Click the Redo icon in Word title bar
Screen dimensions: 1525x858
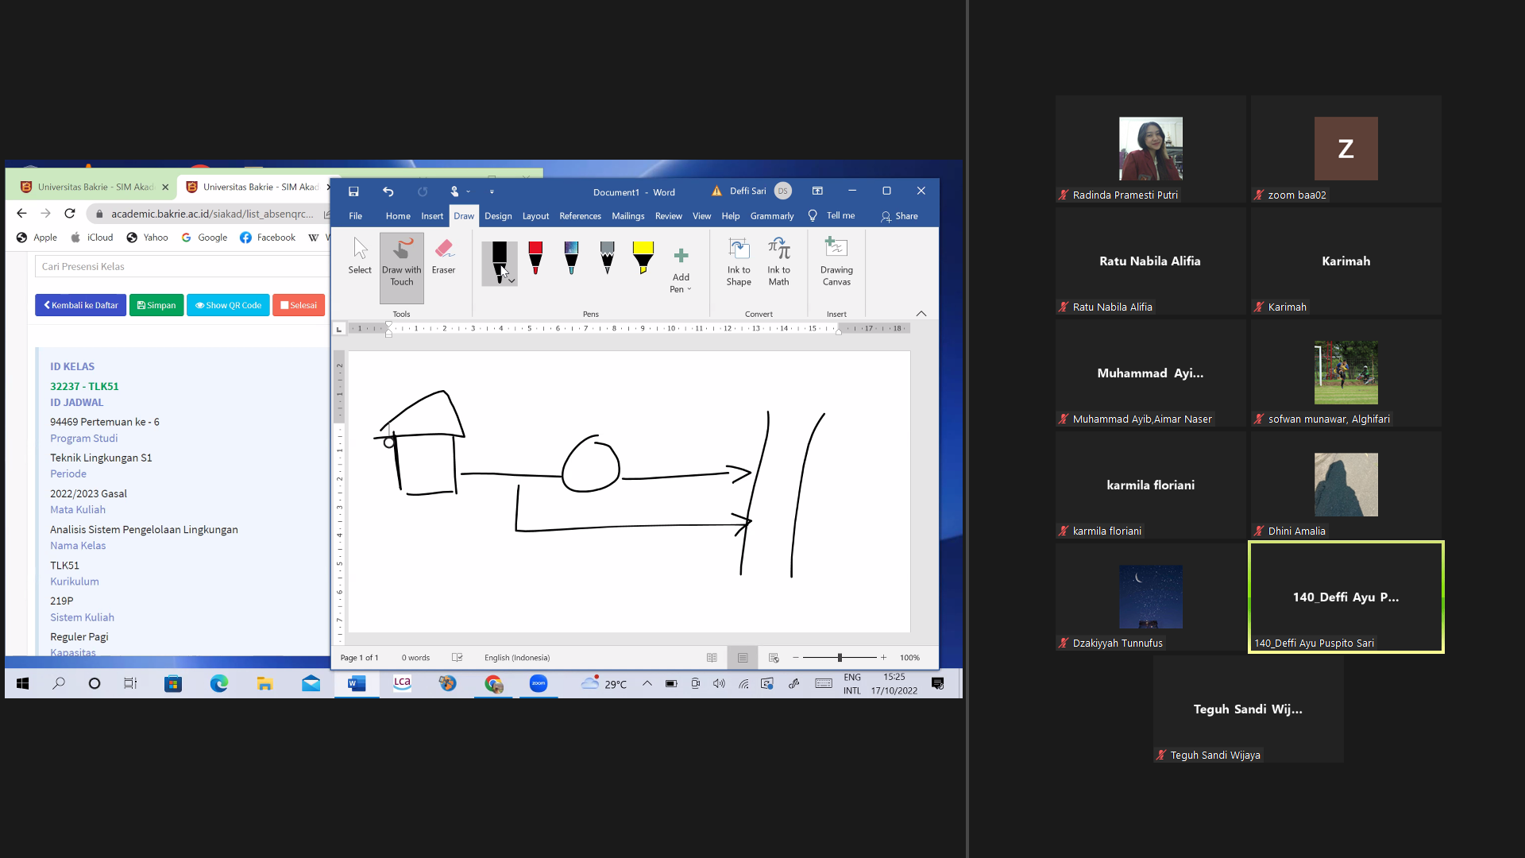[x=423, y=191]
